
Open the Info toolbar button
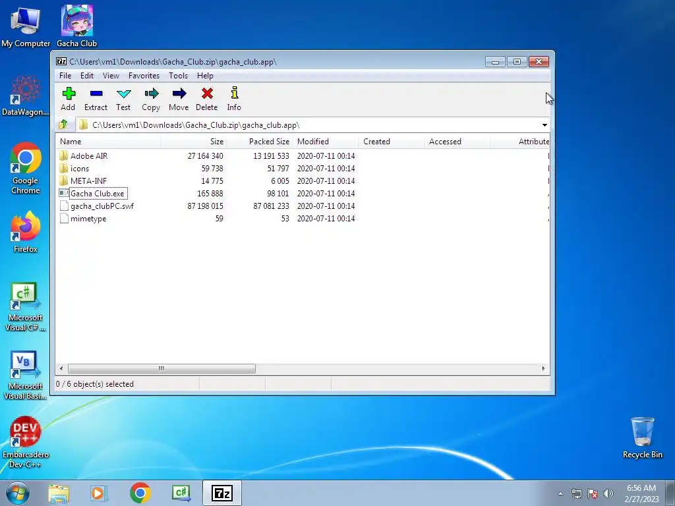point(234,99)
